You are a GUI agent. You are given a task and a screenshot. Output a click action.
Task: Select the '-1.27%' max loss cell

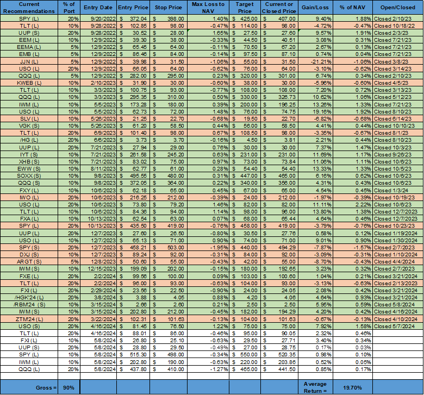point(208,369)
